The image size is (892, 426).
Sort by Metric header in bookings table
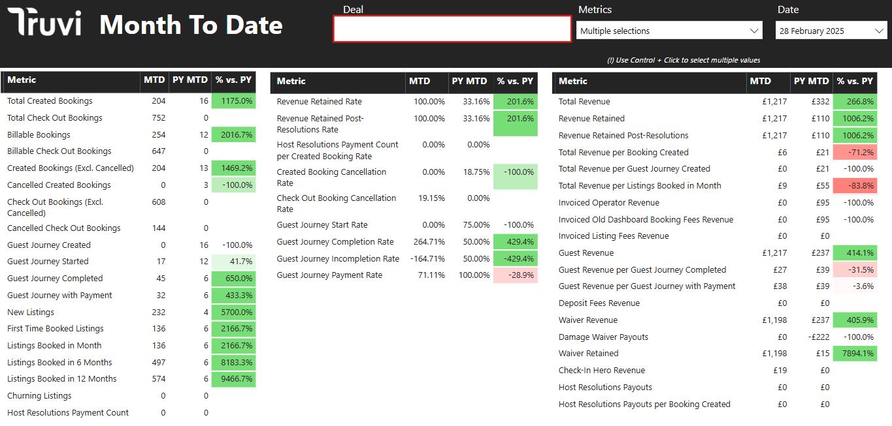coord(22,80)
